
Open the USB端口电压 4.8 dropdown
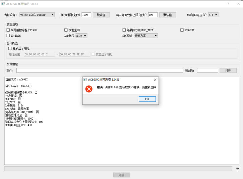pos(213,15)
